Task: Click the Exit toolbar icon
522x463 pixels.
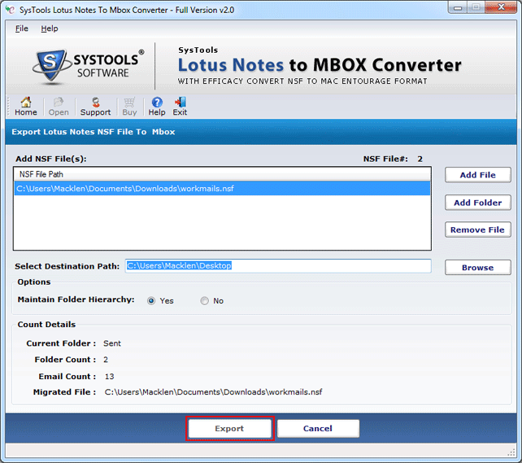Action: pyautogui.click(x=180, y=107)
